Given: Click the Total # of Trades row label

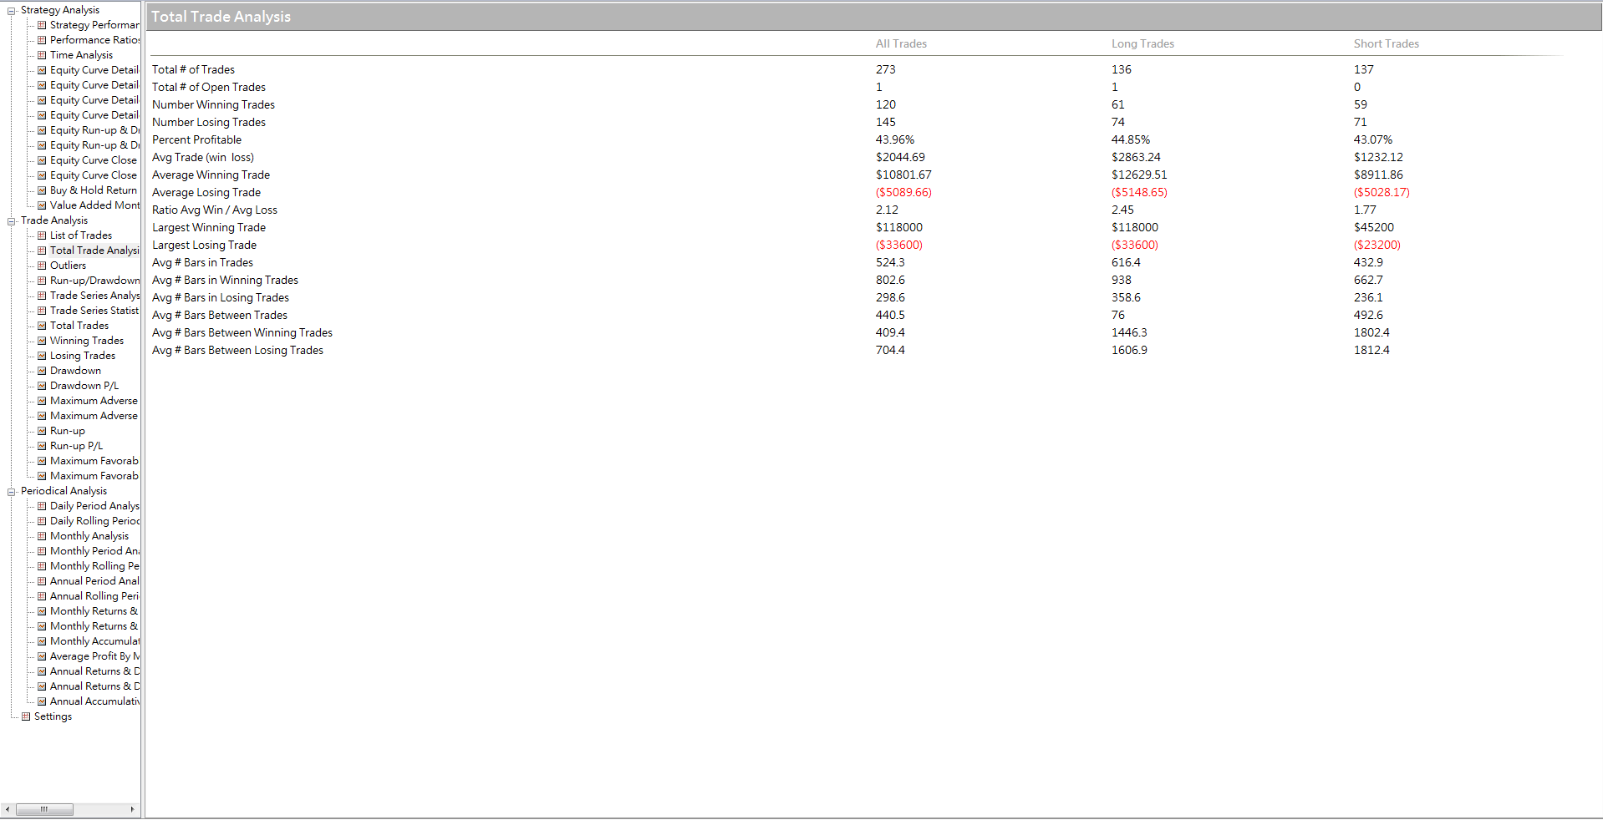Looking at the screenshot, I should [193, 69].
